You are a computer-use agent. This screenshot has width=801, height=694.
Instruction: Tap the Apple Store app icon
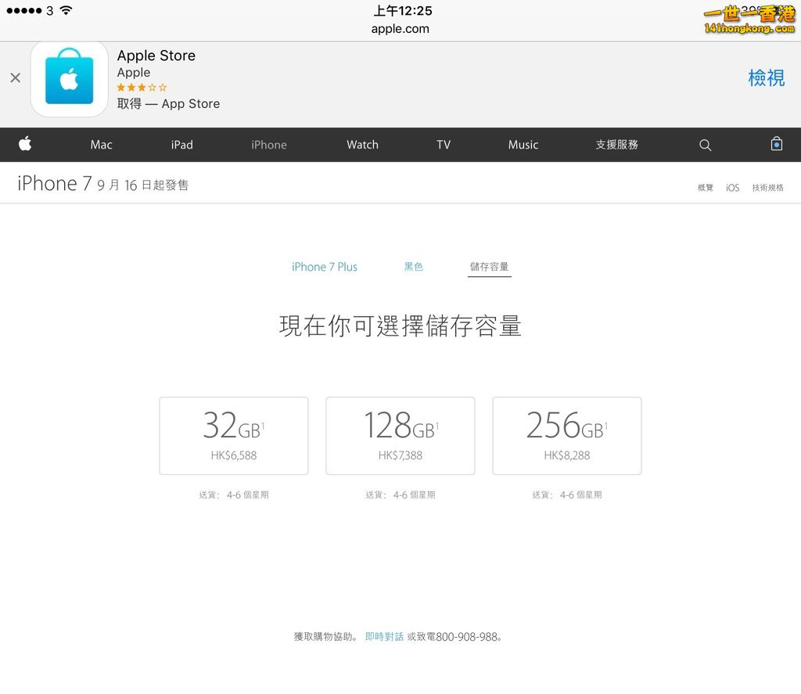tap(69, 79)
